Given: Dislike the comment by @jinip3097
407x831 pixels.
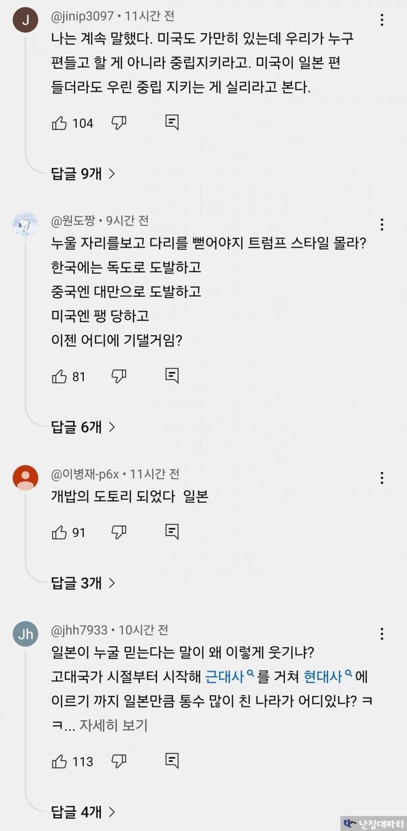Looking at the screenshot, I should click(119, 123).
